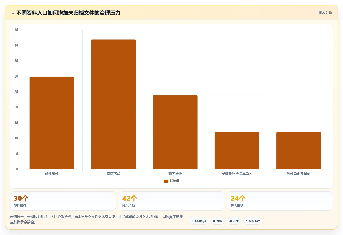The image size is (343, 235).
Task: Click the 手机及外接设备导入 bar
Action: coord(237,151)
